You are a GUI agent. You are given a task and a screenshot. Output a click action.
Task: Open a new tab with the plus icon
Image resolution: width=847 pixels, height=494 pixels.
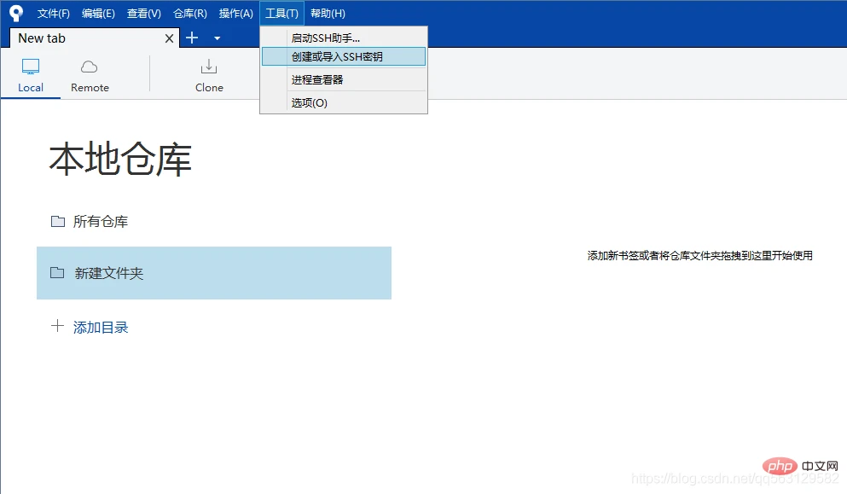[193, 38]
